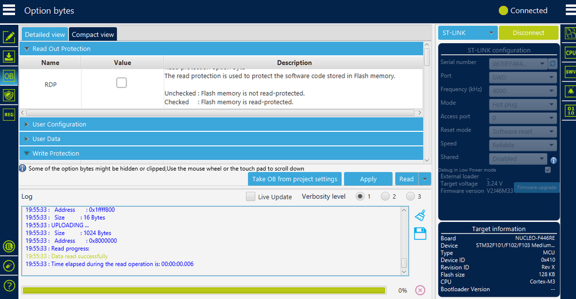The height and width of the screenshot is (299, 576).
Task: Open the SWV viewer icon on right edge
Action: pyautogui.click(x=570, y=71)
